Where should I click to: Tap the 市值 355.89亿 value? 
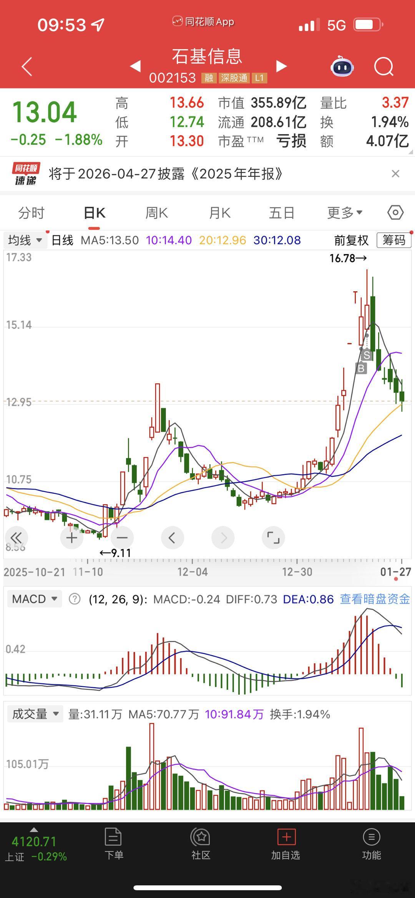(279, 103)
